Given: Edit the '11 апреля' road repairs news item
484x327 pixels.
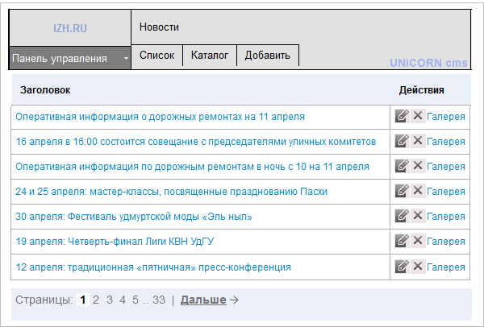Looking at the screenshot, I should coord(402,116).
